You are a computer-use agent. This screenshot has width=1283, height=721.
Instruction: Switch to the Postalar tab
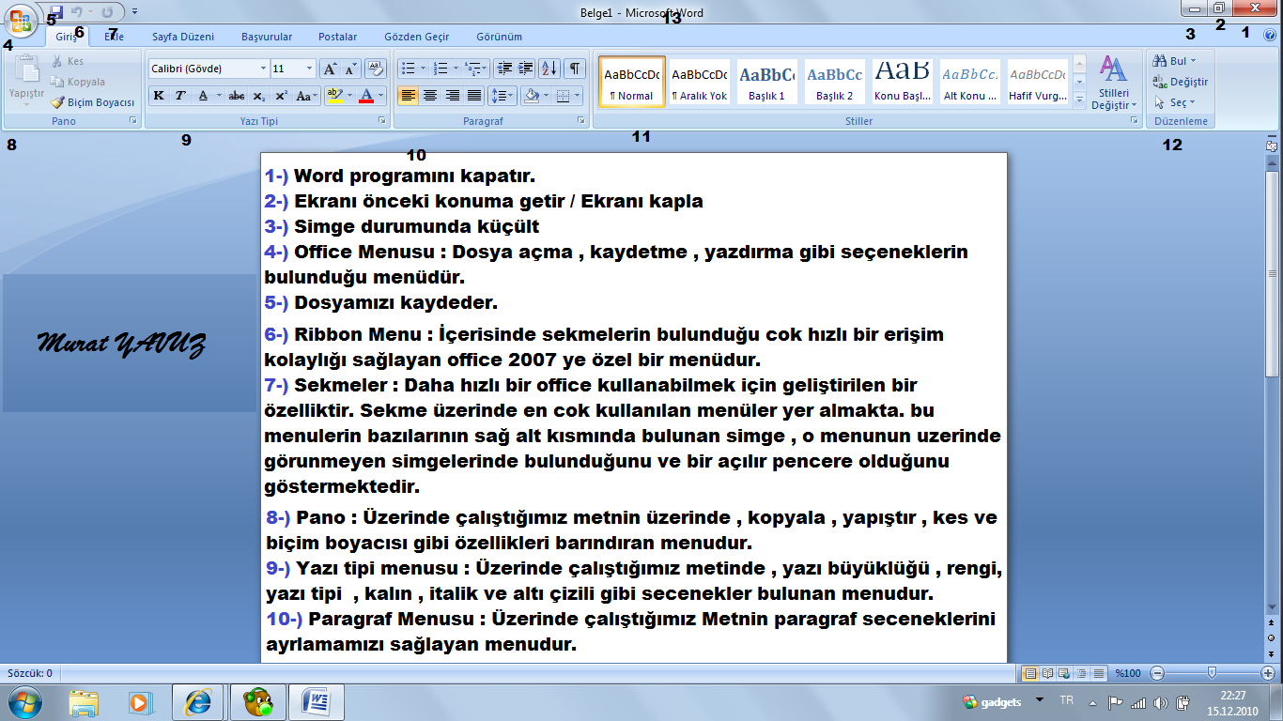338,37
